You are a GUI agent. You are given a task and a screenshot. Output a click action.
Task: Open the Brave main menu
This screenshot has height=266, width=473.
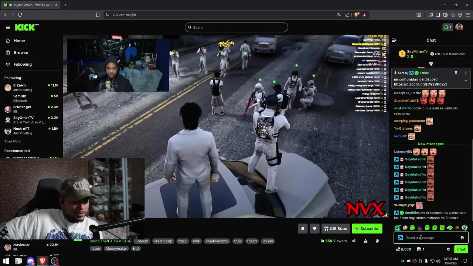(467, 15)
